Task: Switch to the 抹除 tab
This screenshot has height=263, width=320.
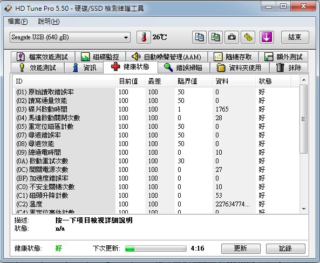Action: [x=289, y=67]
